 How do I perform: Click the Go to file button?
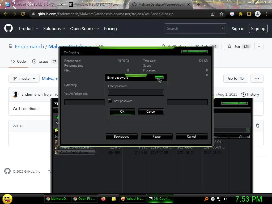(236, 79)
